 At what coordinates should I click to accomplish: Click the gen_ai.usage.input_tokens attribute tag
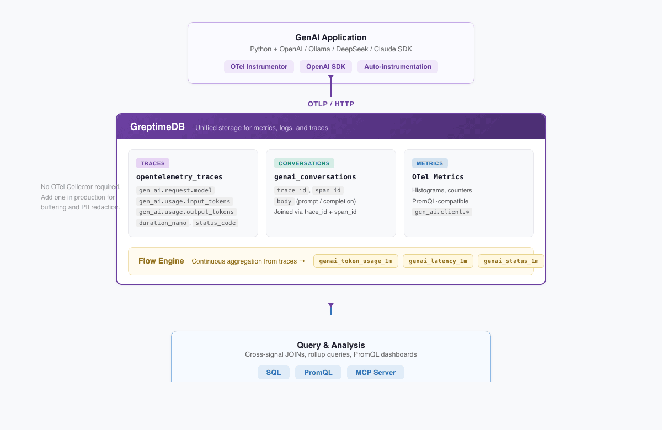pos(185,201)
